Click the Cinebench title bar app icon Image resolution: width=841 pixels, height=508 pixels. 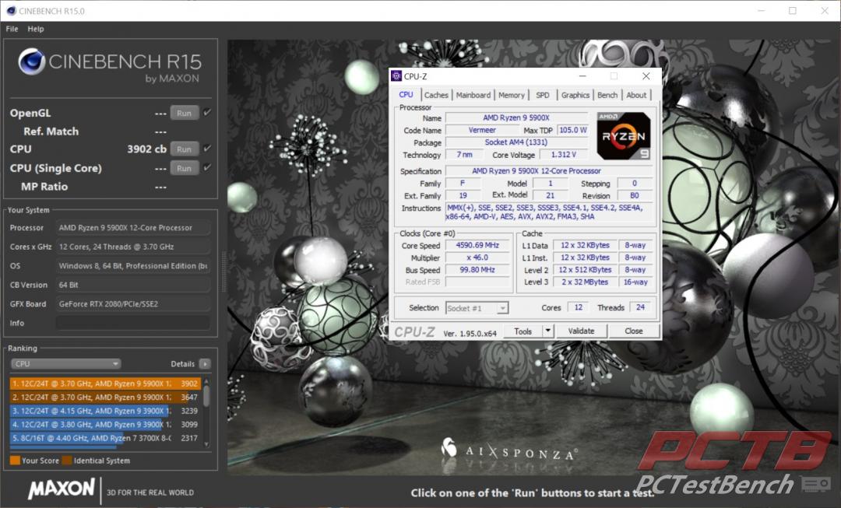[11, 11]
